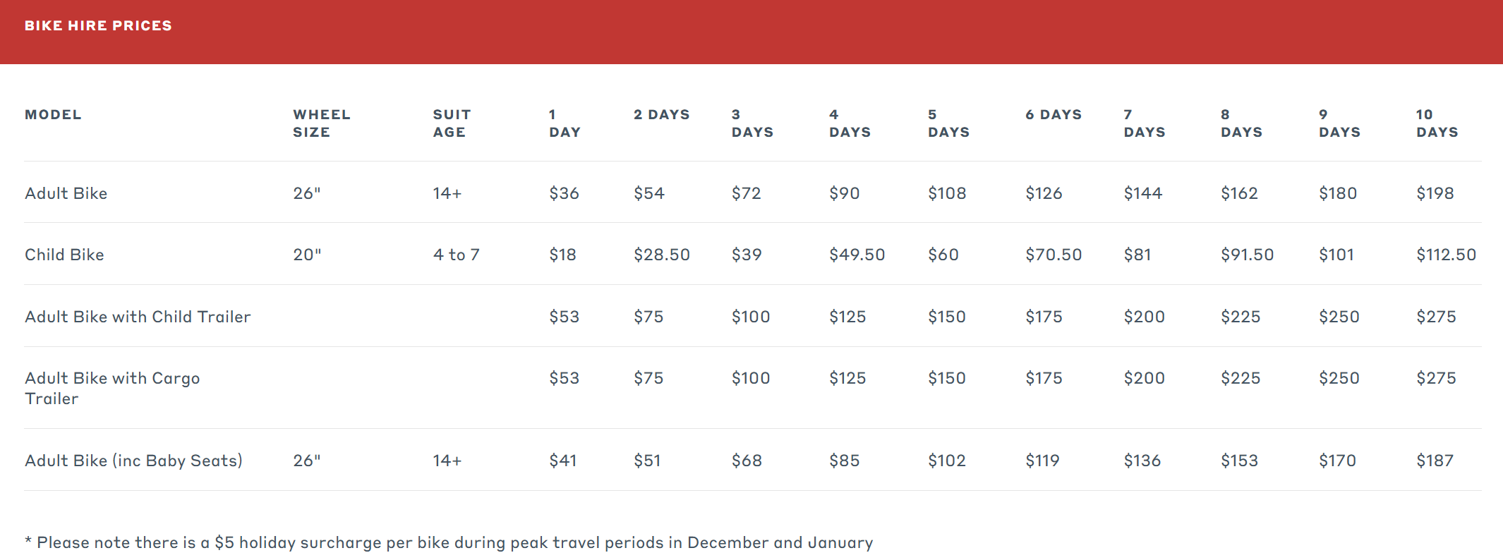This screenshot has height=560, width=1503.
Task: Click the Wheel Size column header
Action: [x=322, y=123]
